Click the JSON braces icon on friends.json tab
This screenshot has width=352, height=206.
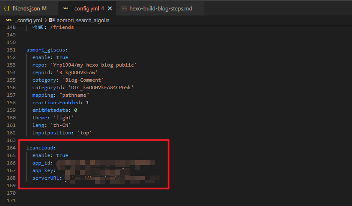click(x=7, y=8)
